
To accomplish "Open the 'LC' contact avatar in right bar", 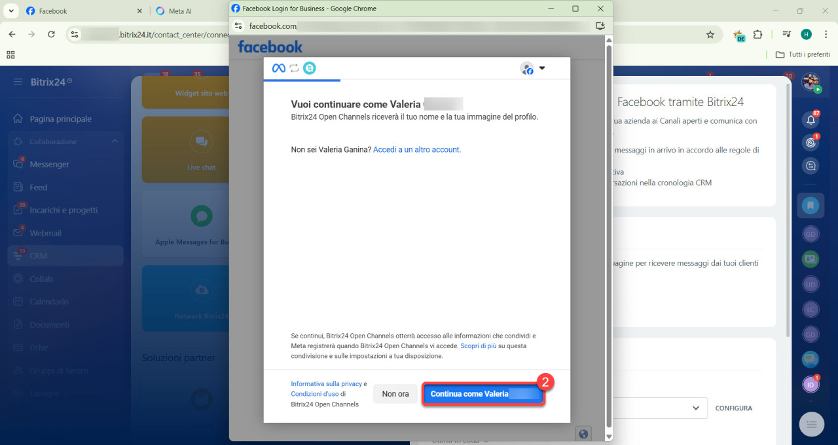I will (811, 309).
